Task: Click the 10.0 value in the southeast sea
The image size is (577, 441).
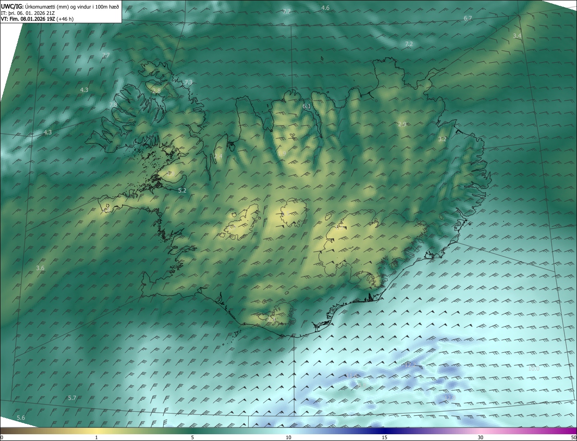Action: click(534, 369)
